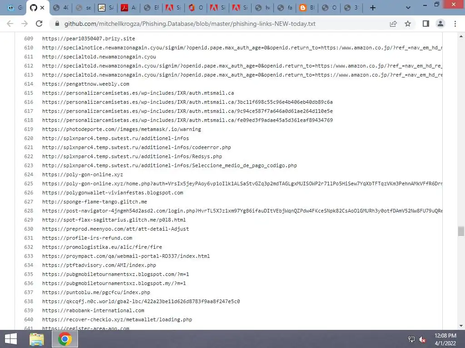Click the 'https://poly-gon-online.xyz' line 624
The image size is (465, 348).
point(83,174)
